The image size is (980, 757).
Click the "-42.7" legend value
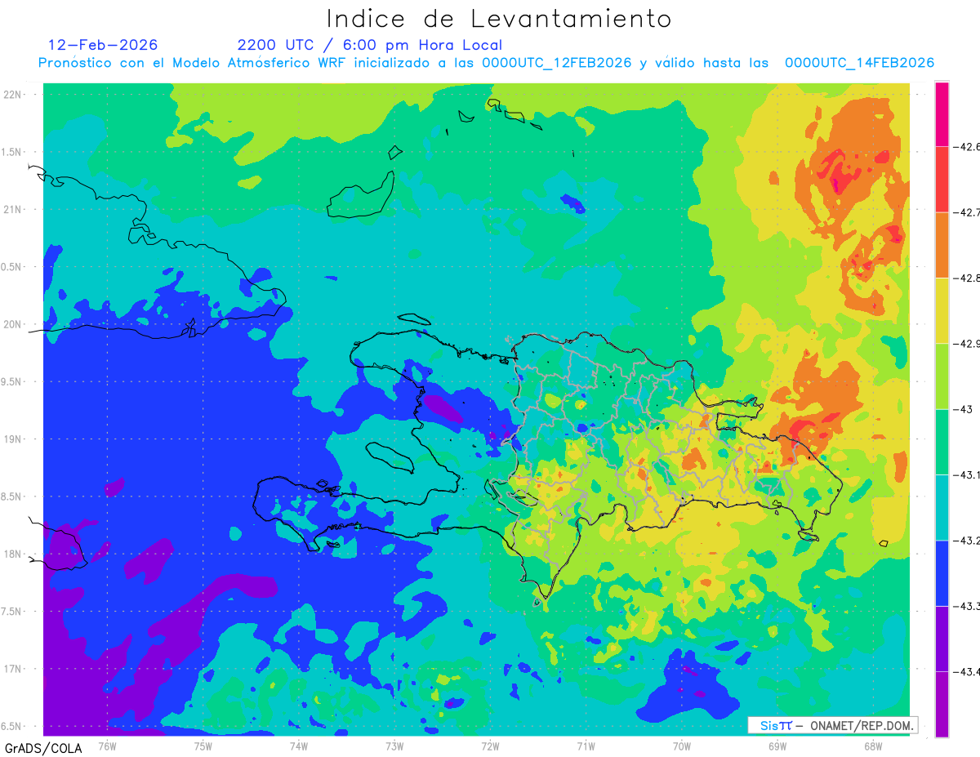966,212
